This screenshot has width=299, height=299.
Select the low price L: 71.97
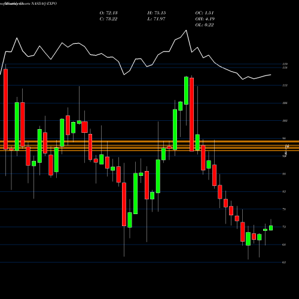tap(156, 19)
